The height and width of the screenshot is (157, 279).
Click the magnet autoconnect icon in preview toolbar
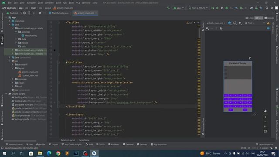click(x=221, y=28)
